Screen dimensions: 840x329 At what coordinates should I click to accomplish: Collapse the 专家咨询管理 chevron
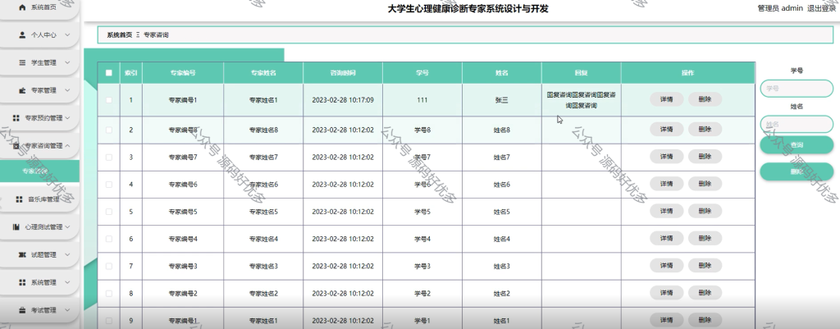pyautogui.click(x=67, y=146)
